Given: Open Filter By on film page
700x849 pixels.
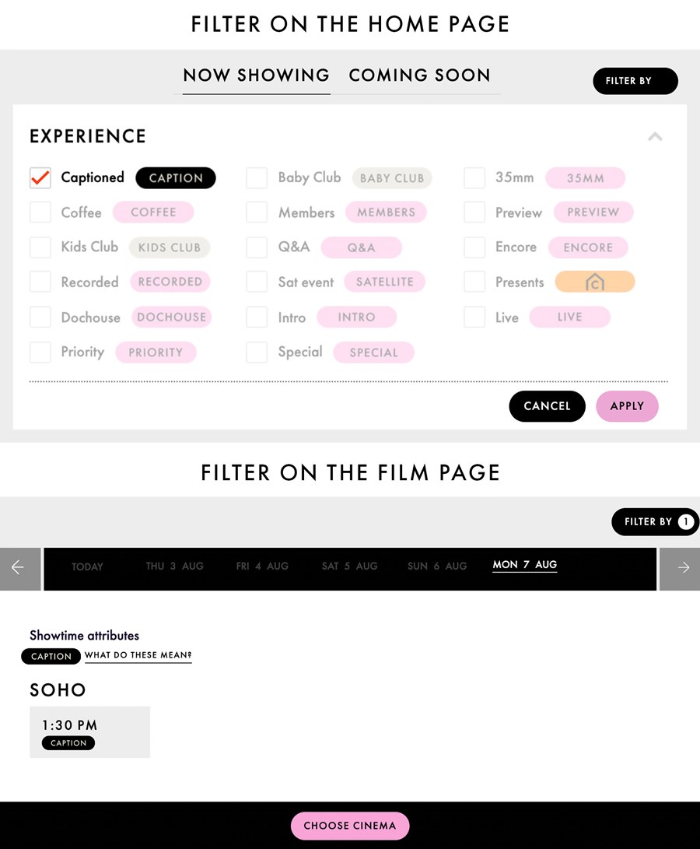Looking at the screenshot, I should (x=655, y=522).
